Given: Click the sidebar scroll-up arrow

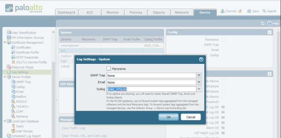Looking at the screenshot, I should [53, 32].
